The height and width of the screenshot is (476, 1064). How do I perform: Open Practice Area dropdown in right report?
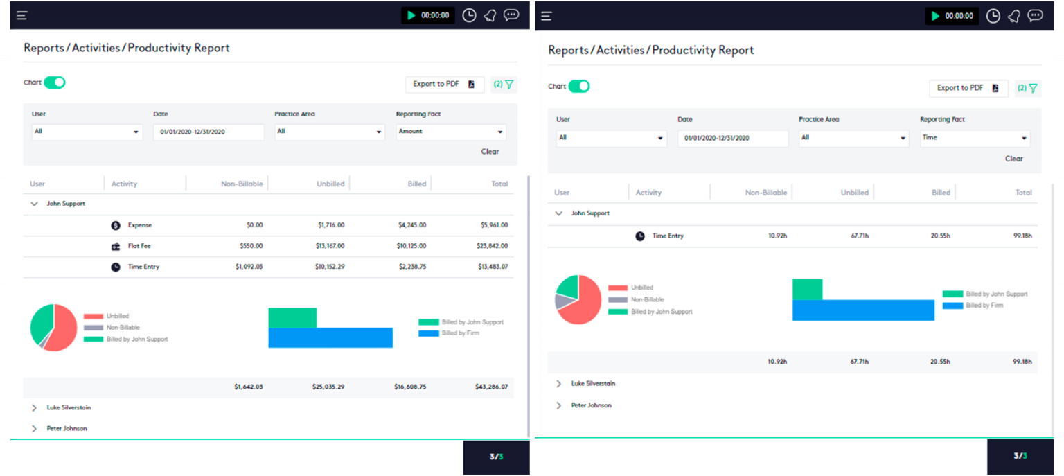click(854, 138)
